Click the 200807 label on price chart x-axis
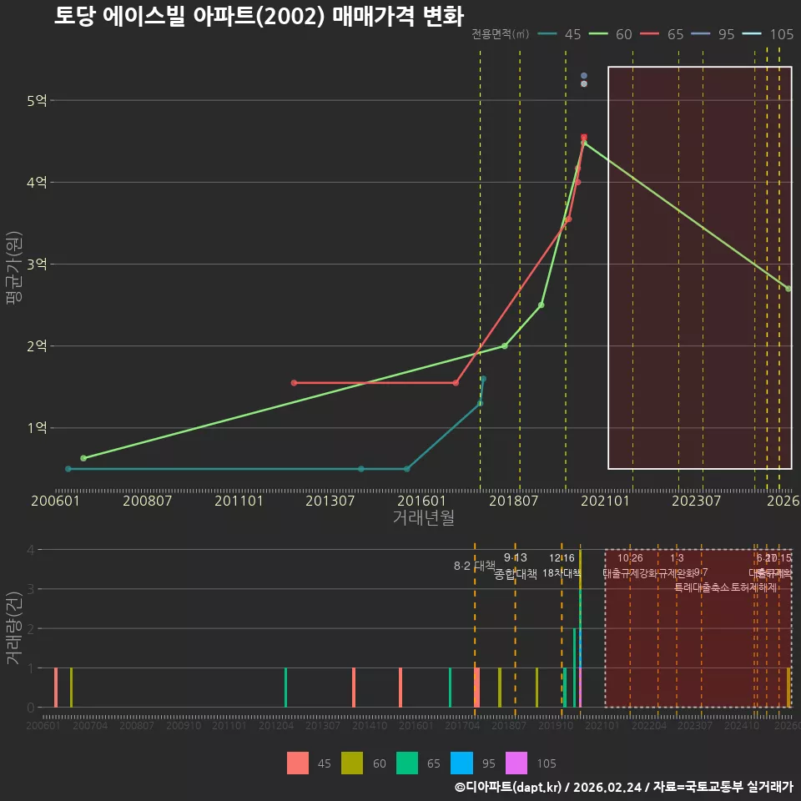 [x=147, y=501]
